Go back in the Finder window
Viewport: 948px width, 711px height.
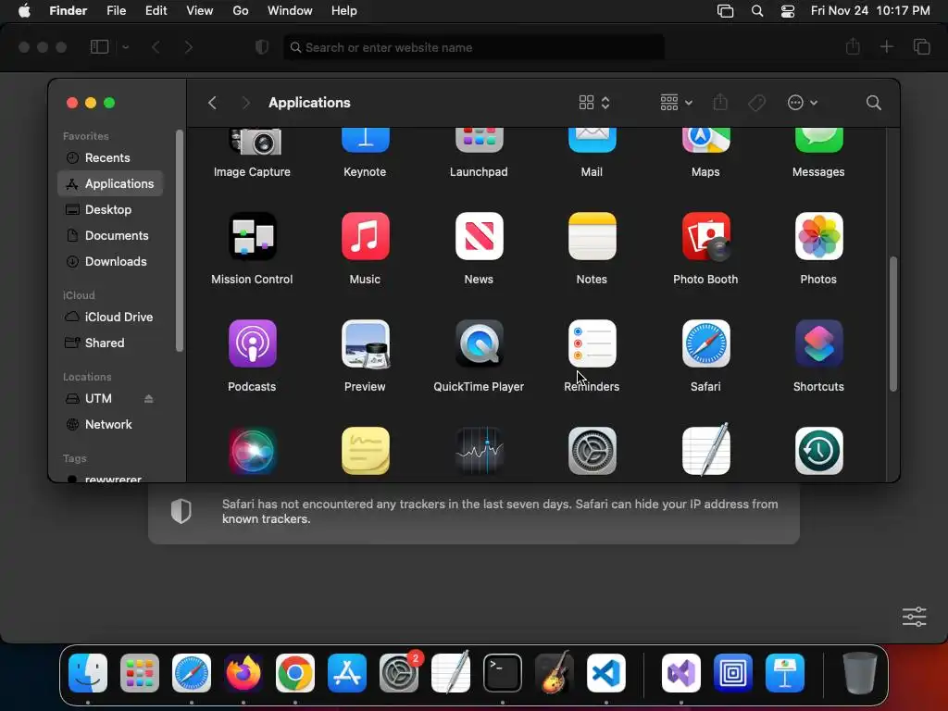[x=212, y=103]
